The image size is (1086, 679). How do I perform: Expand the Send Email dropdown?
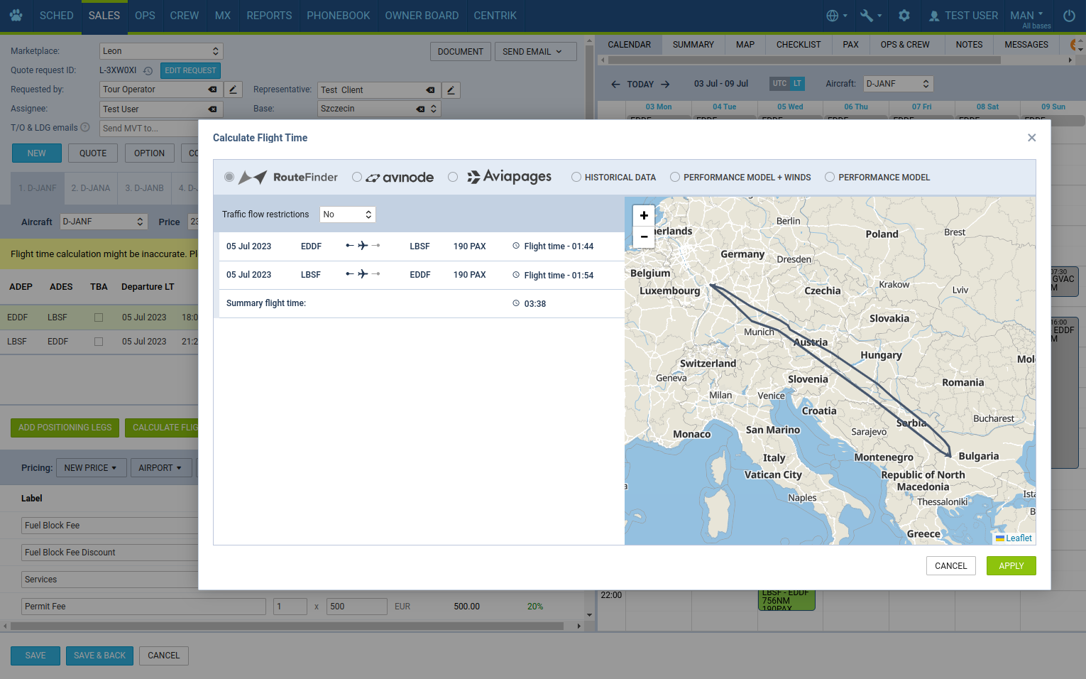point(535,52)
